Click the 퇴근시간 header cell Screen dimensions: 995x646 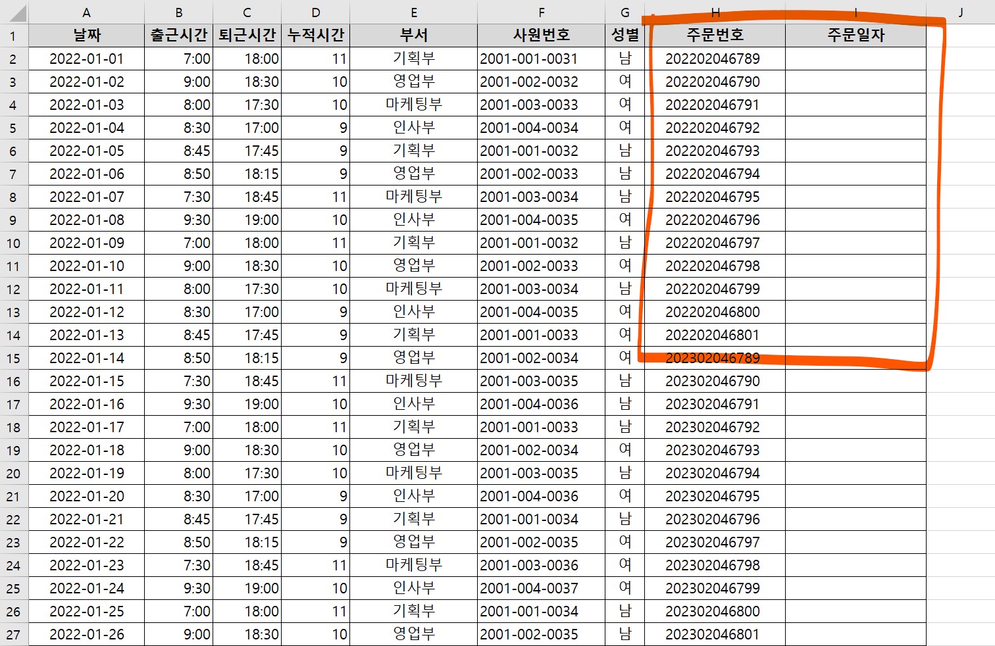247,36
